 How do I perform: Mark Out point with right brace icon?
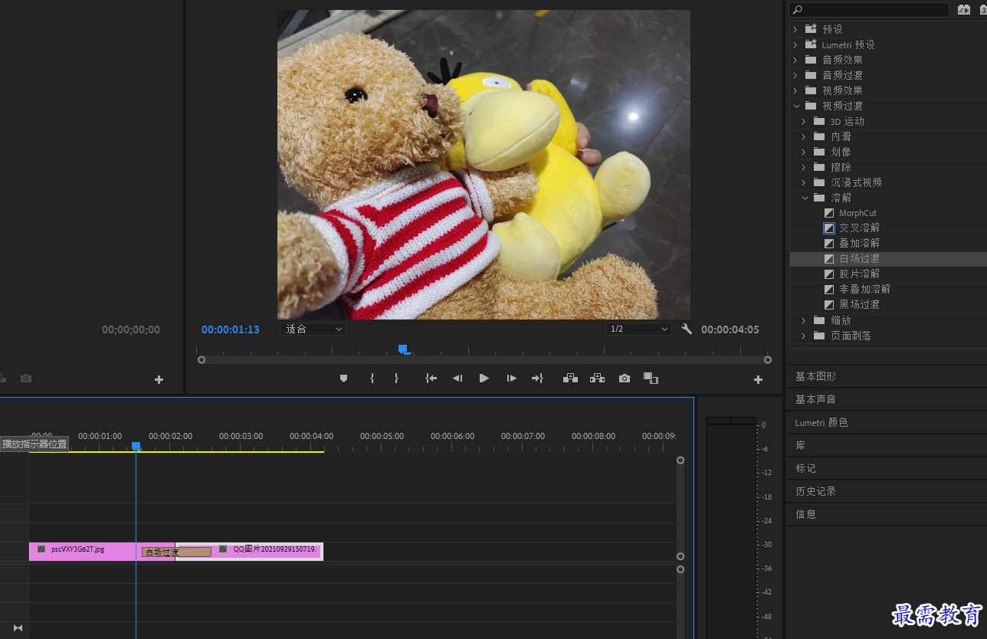[x=396, y=378]
